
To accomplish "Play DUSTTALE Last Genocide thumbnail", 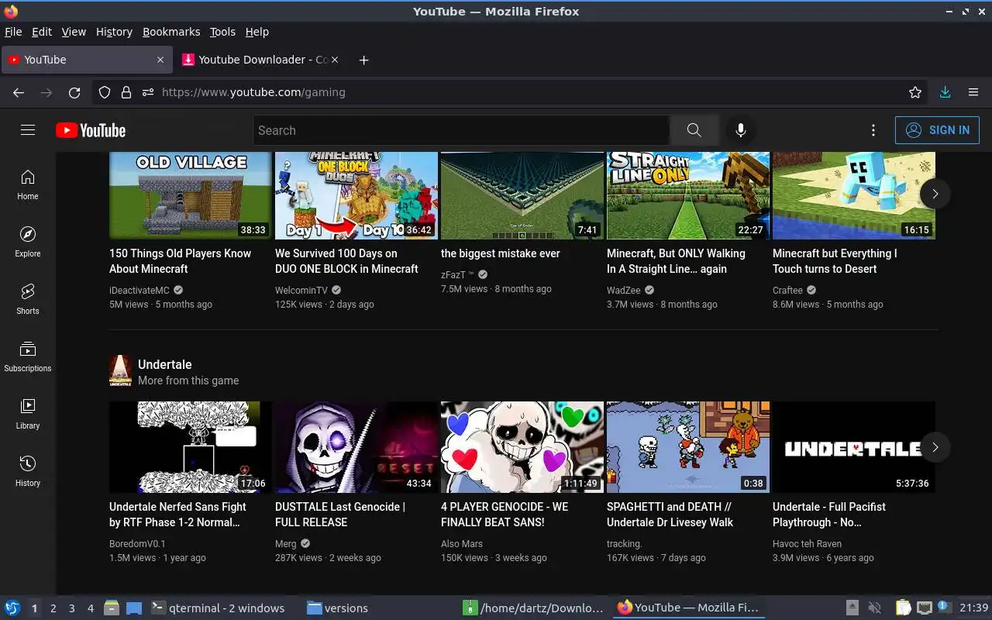I will (x=356, y=447).
